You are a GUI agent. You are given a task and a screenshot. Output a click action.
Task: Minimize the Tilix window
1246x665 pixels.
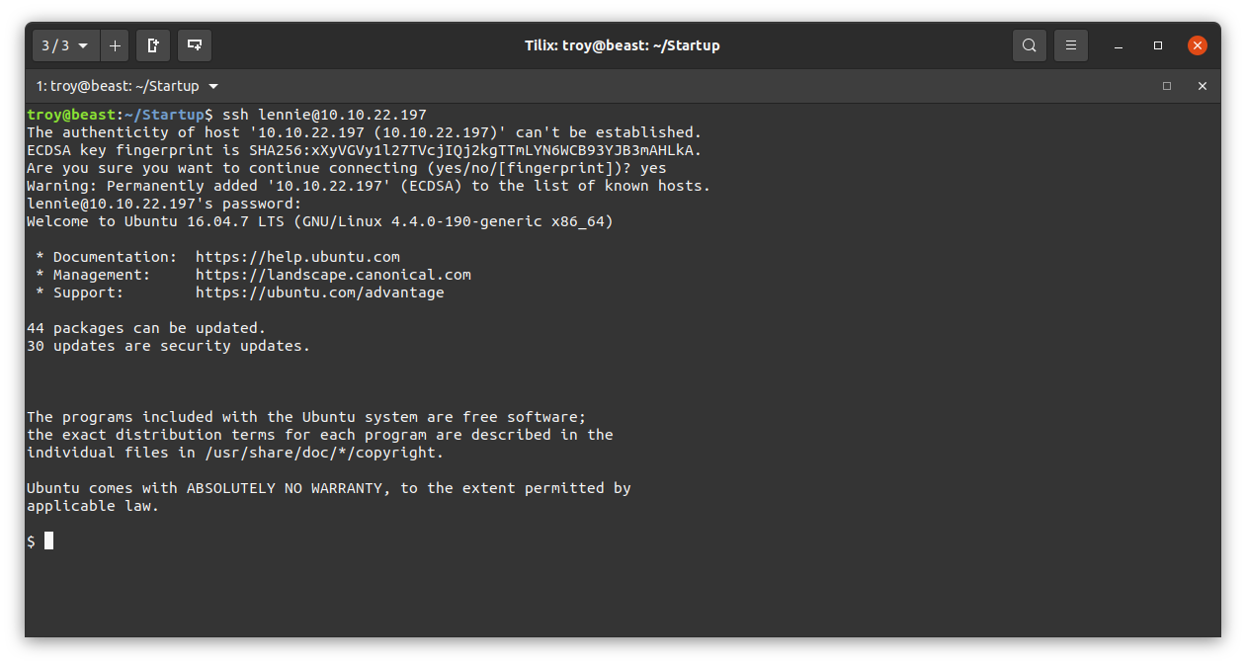pyautogui.click(x=1118, y=45)
